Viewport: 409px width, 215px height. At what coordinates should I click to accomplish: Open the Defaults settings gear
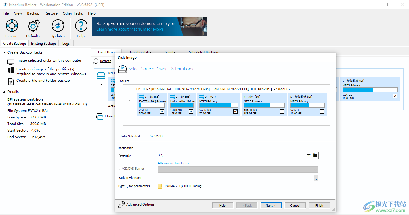(33, 26)
